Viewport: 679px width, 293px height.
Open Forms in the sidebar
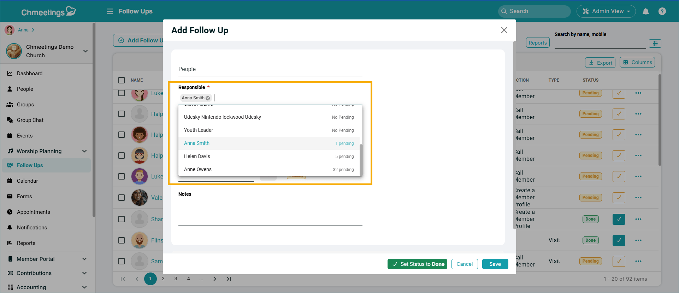pos(24,197)
